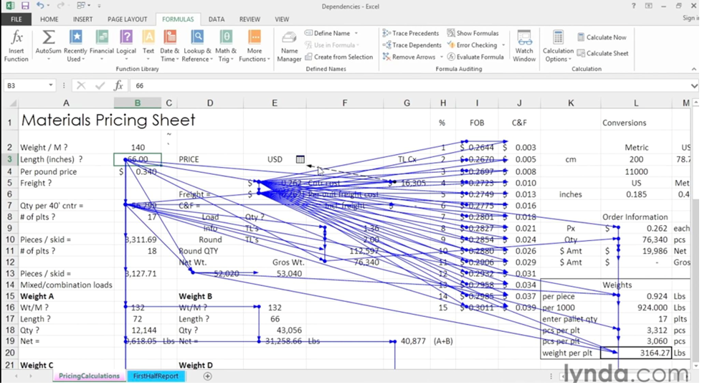This screenshot has height=385, width=702.
Task: Expand the Define Name dropdown arrow
Action: coord(356,33)
